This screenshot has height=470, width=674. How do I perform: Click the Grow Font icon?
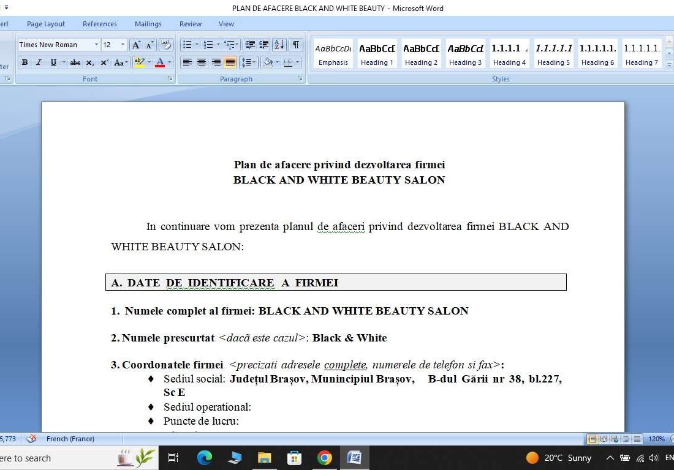coord(135,45)
